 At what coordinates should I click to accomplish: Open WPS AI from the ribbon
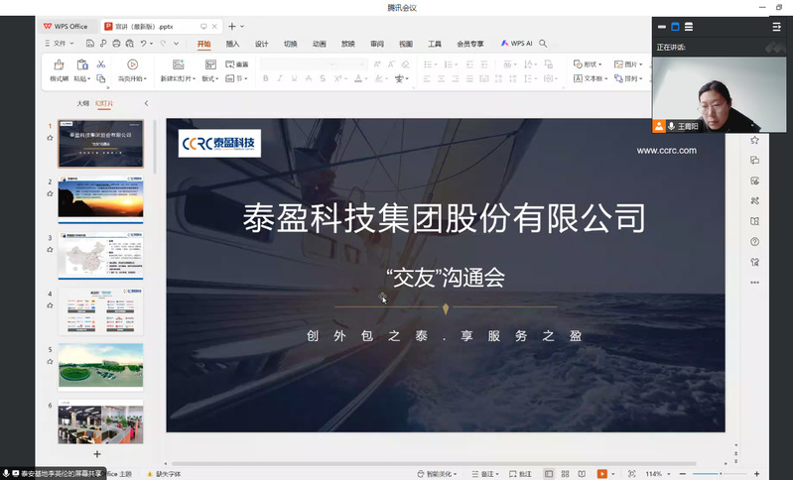pos(517,44)
